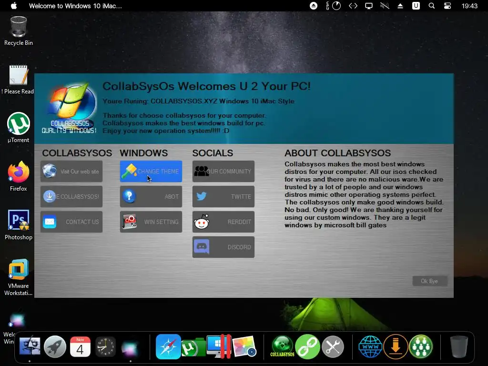This screenshot has width=488, height=366.
Task: Click the pie timer icon in menu bar
Action: [336, 6]
